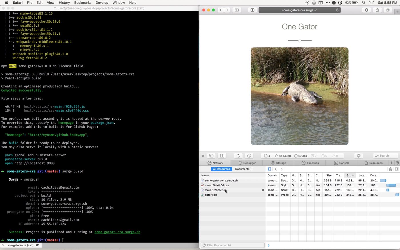Toggle Safari sidebar panel

tap(237, 10)
